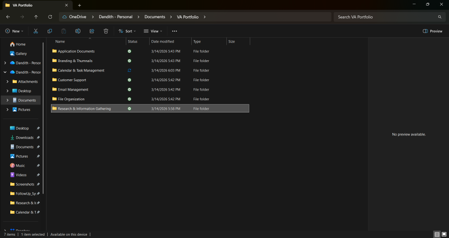Go back with the left arrow
The height and width of the screenshot is (238, 449).
pyautogui.click(x=8, y=17)
